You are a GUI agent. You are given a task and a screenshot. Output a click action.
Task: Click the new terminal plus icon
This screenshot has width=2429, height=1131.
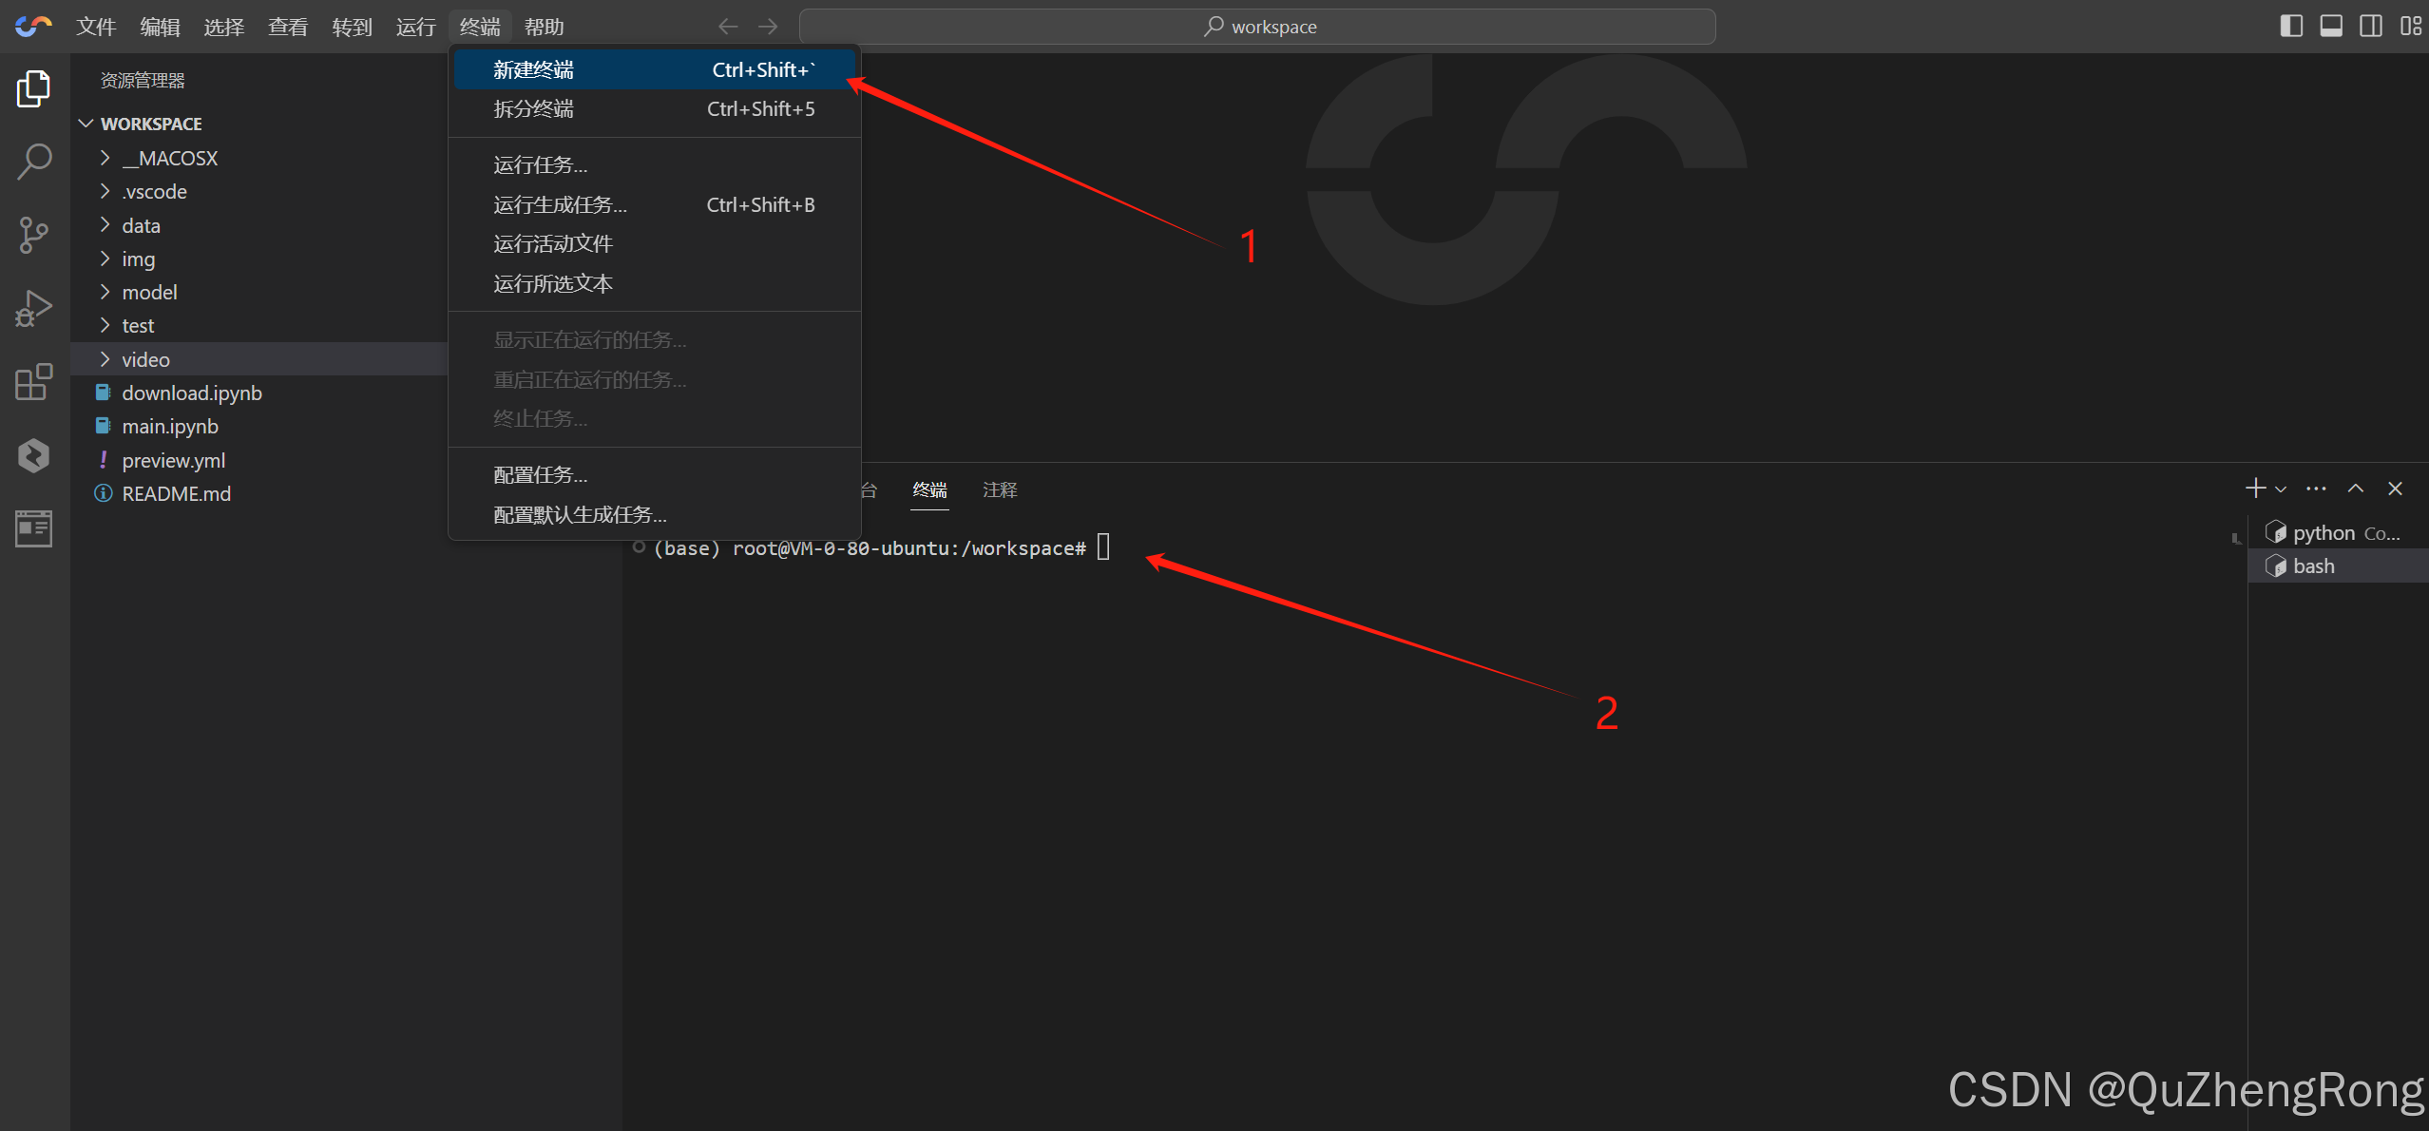pos(2254,489)
